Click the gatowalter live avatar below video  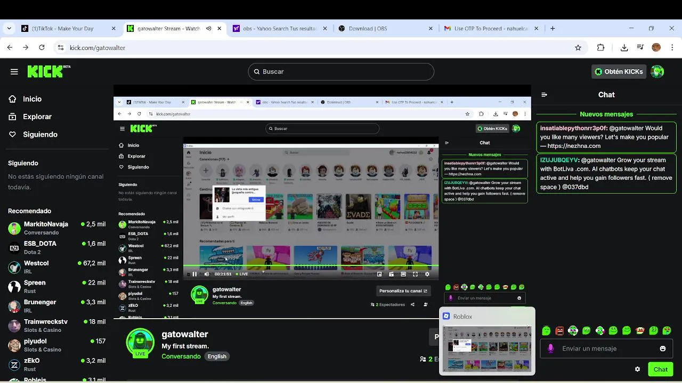[140, 343]
